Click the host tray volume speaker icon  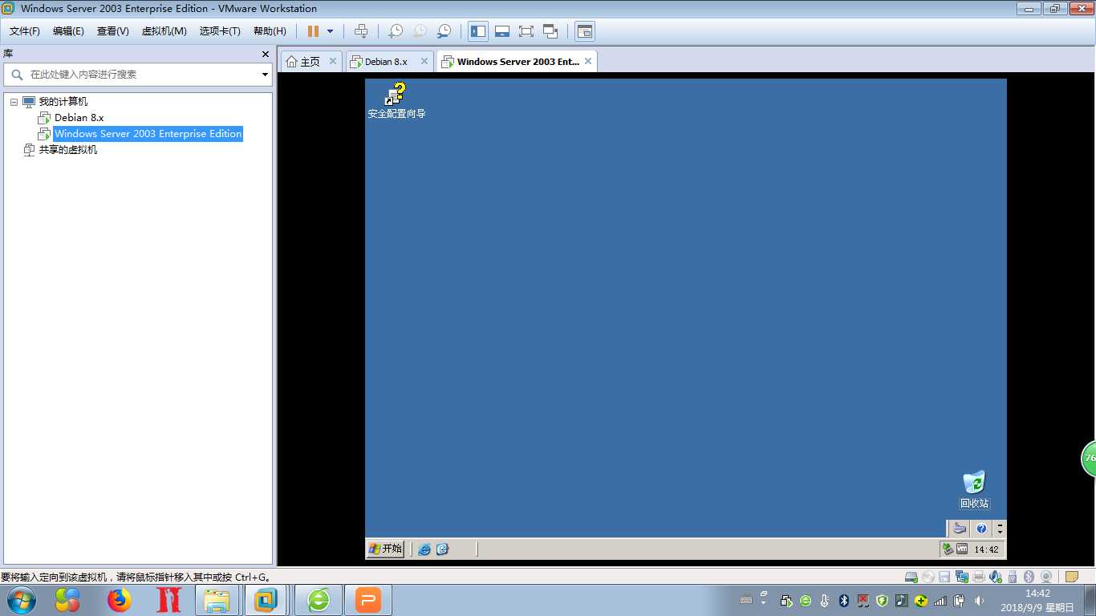[978, 601]
